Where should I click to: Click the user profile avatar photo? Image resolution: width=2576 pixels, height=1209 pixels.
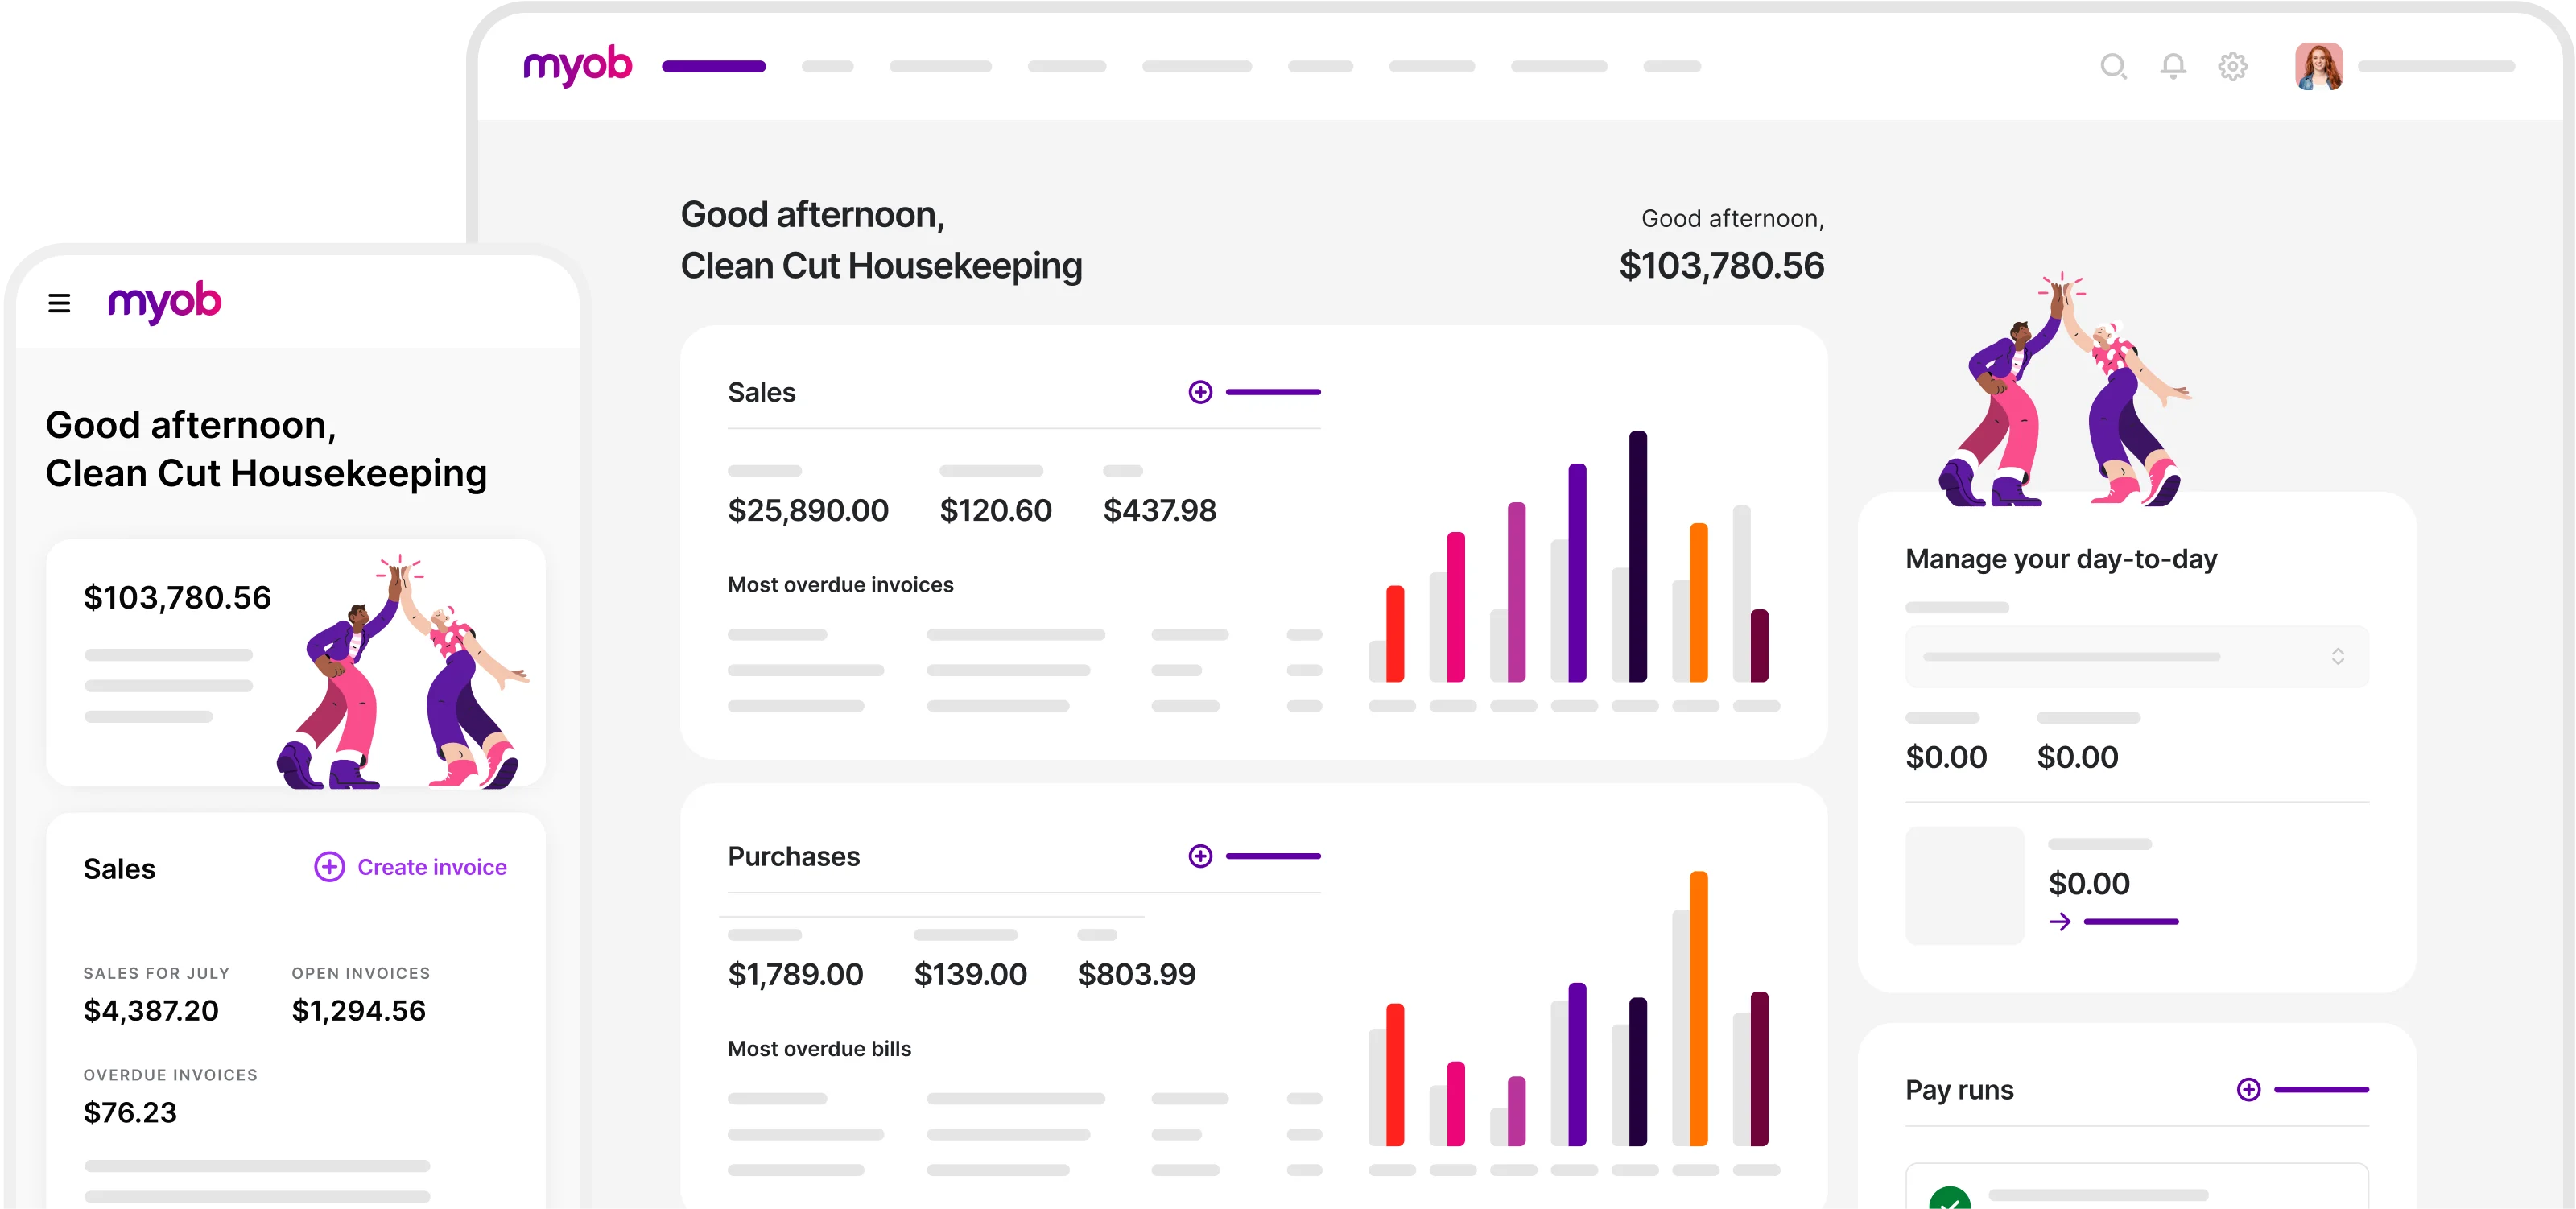pyautogui.click(x=2318, y=67)
